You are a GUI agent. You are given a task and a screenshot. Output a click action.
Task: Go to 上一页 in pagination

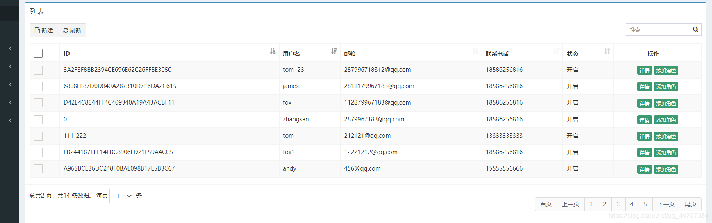point(571,204)
